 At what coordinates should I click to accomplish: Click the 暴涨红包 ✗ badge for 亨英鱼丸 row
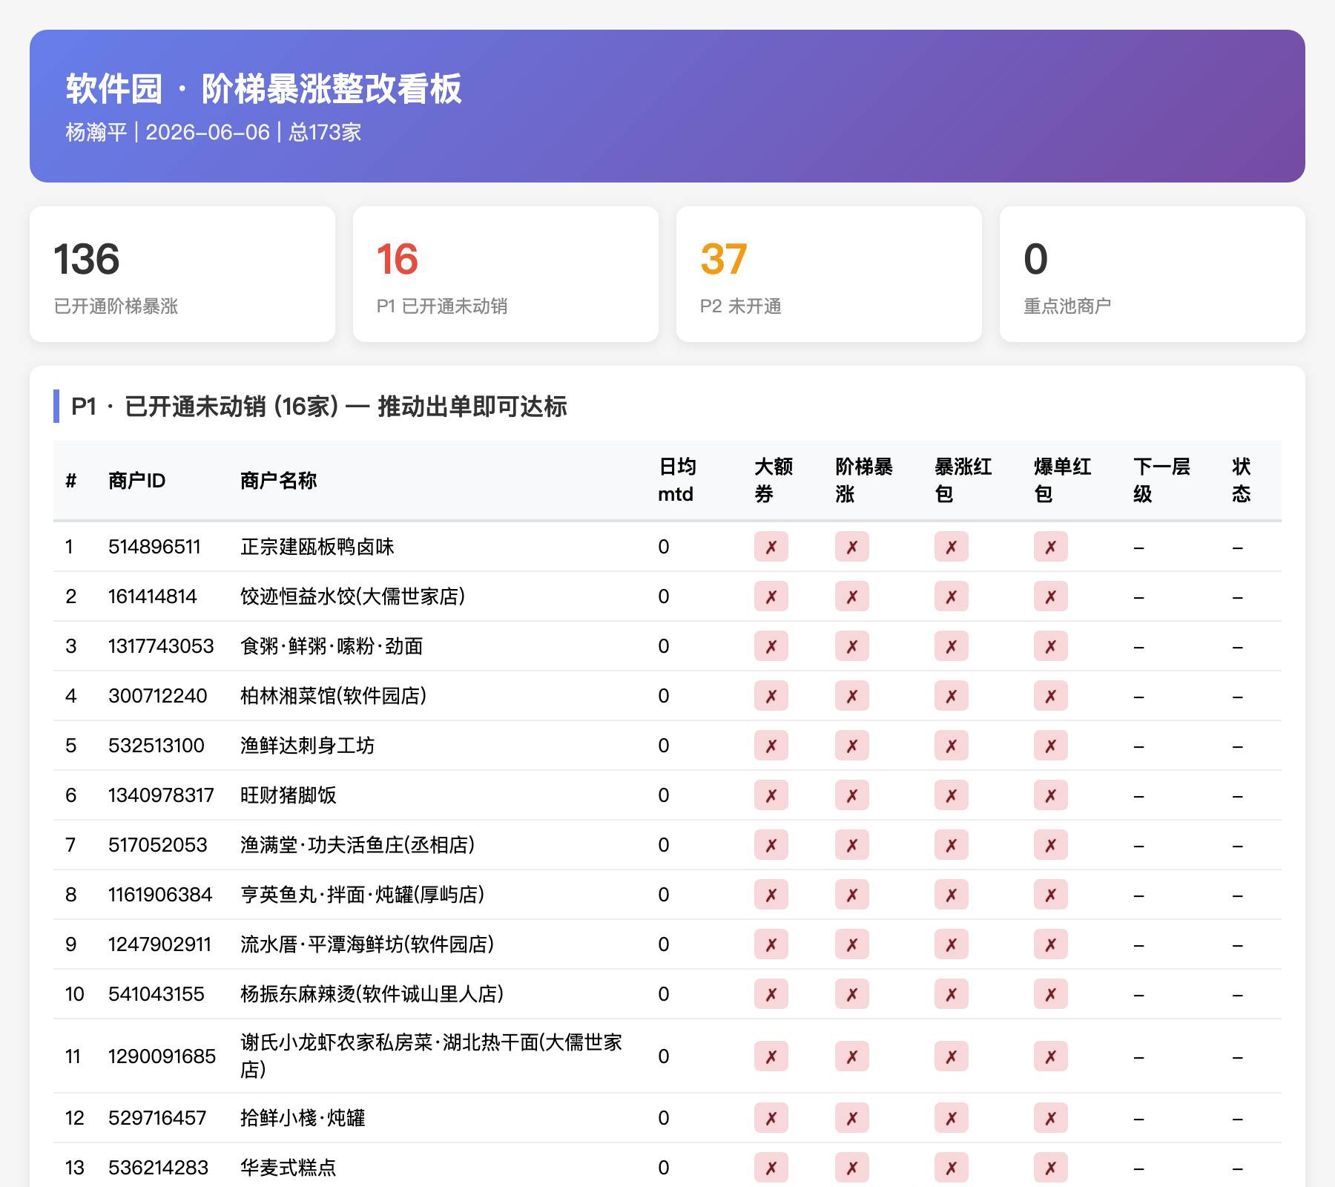click(952, 895)
